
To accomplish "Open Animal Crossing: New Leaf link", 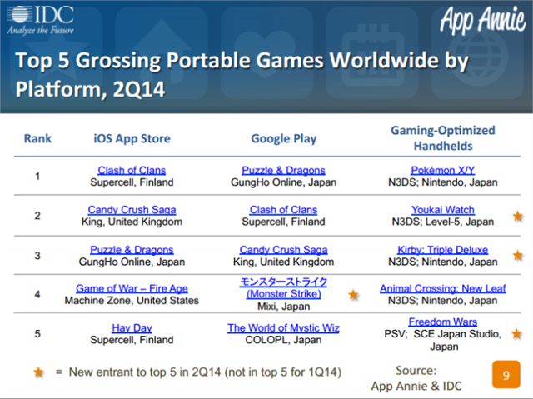I will (442, 288).
